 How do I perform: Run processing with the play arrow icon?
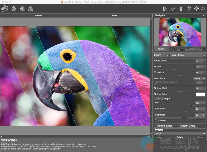[x=165, y=9]
